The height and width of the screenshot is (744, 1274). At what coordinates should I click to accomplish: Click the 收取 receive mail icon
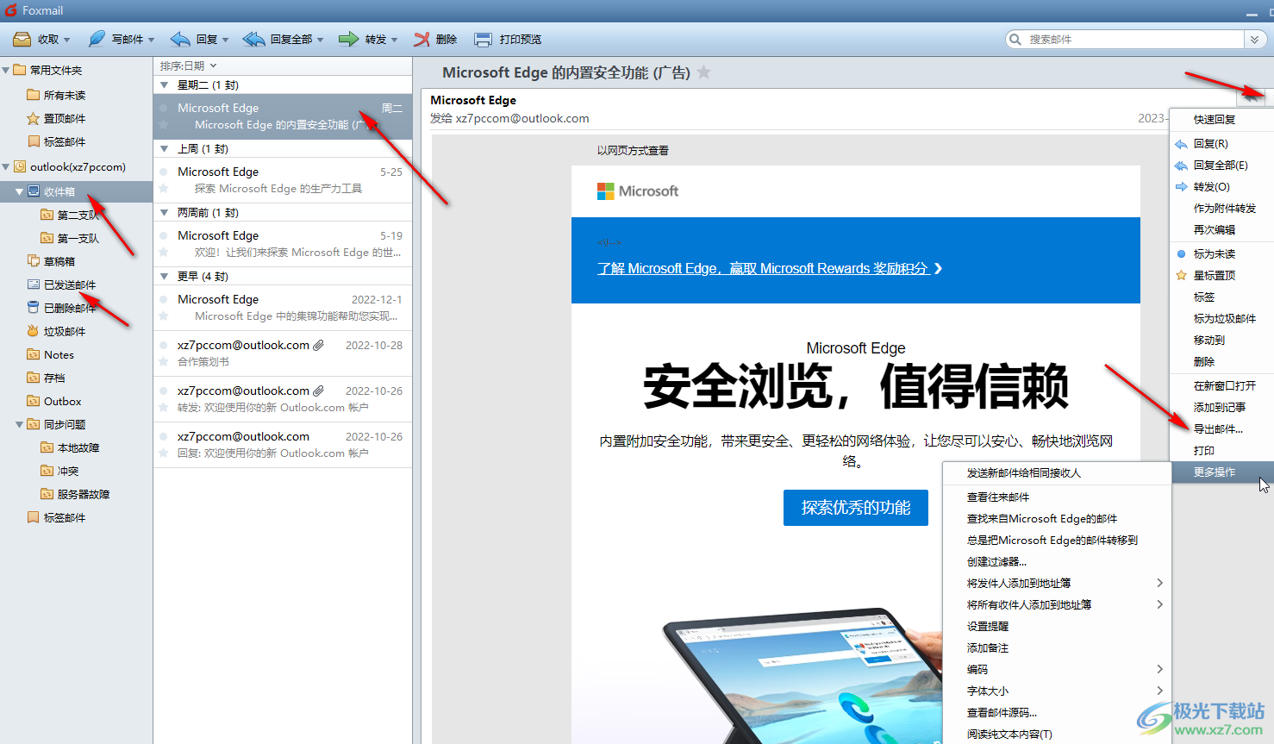[22, 39]
